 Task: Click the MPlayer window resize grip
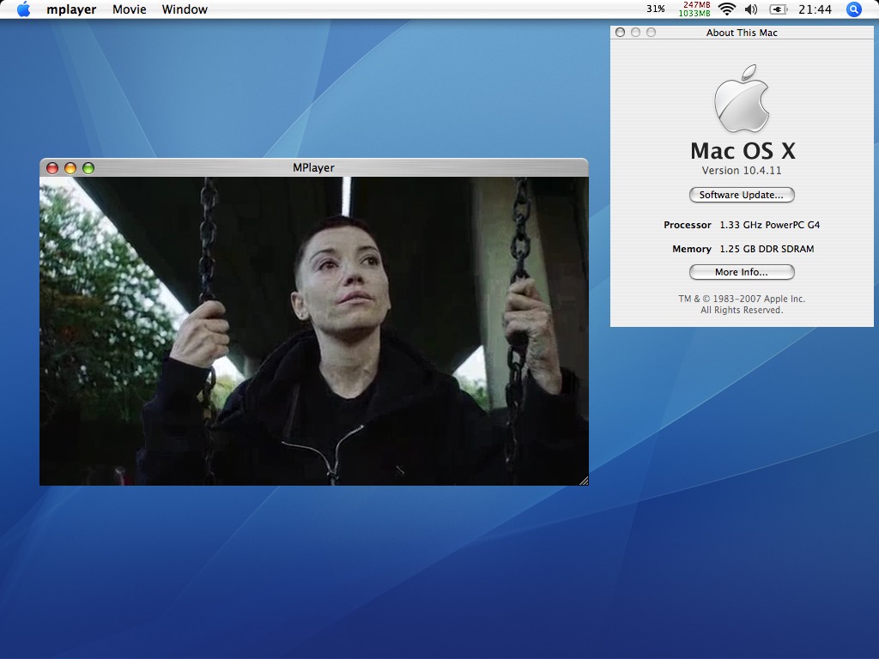tap(584, 481)
